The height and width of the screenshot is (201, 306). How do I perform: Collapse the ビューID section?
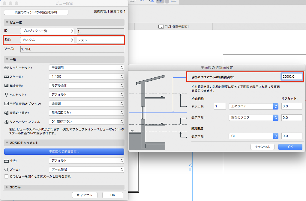click(x=7, y=22)
